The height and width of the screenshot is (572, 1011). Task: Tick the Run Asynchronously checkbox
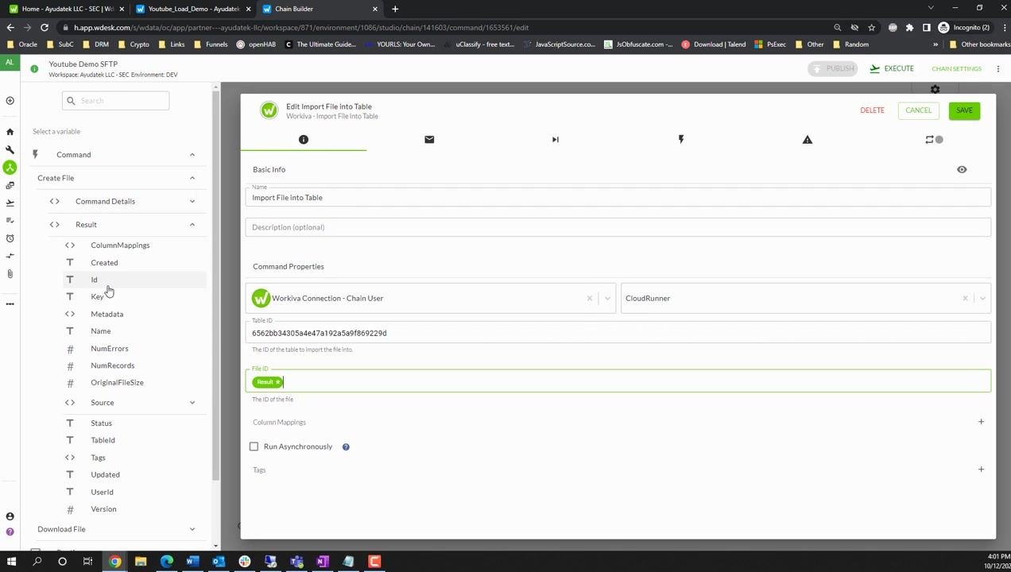tap(254, 446)
